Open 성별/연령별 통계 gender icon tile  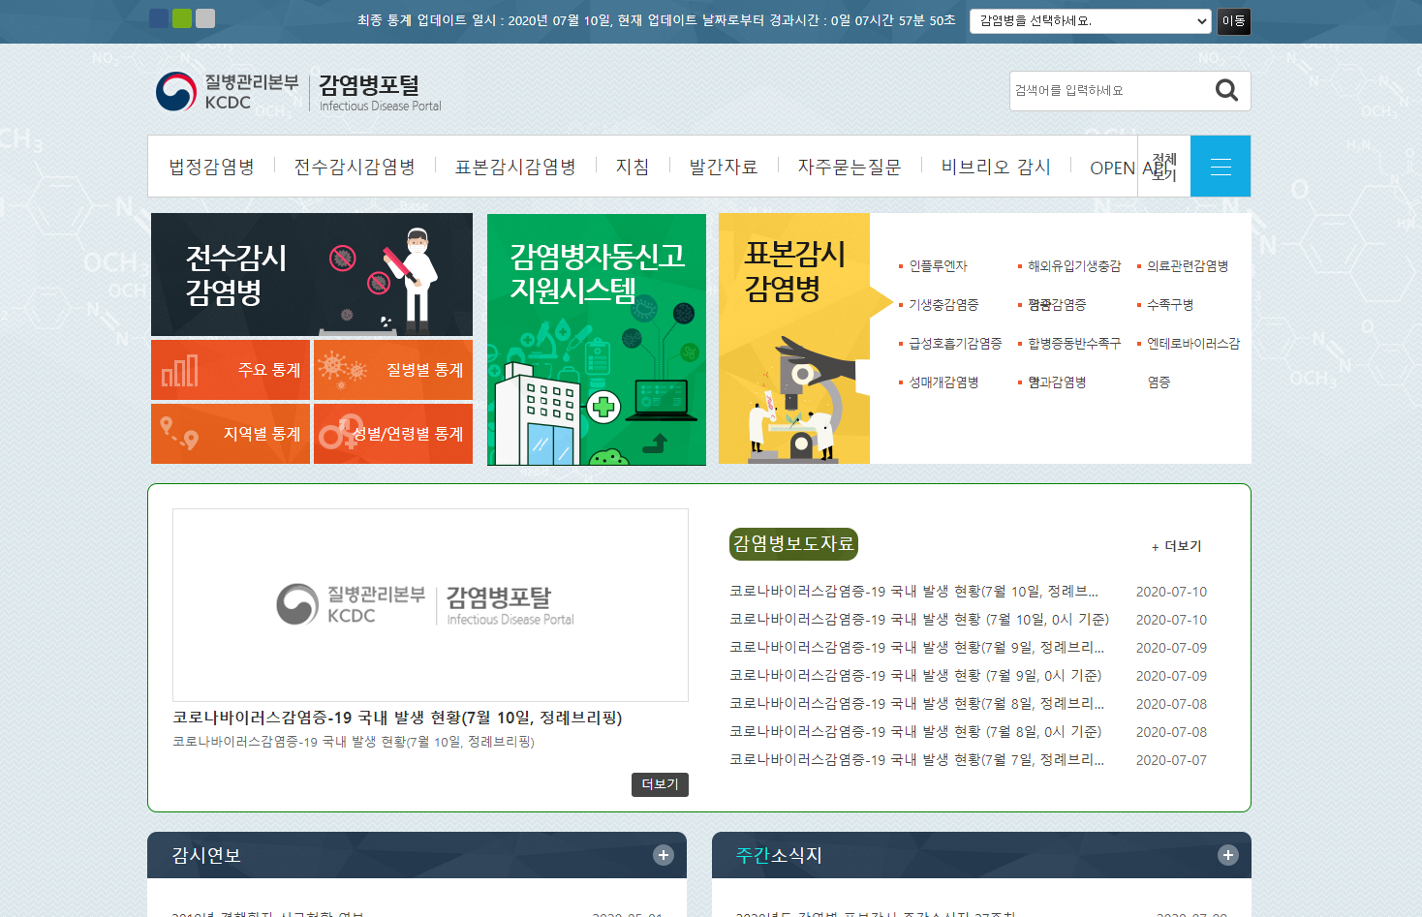[x=393, y=434]
